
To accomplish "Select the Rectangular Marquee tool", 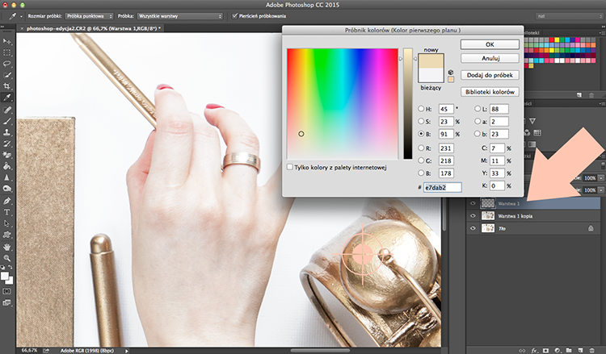I will pos(7,52).
